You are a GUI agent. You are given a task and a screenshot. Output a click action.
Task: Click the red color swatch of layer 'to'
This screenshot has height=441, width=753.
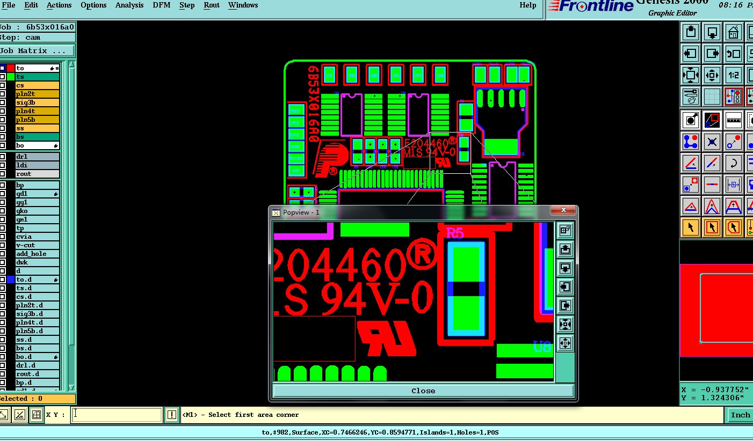tap(11, 68)
